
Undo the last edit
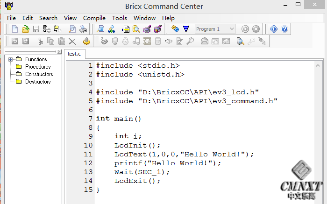pyautogui.click(x=15, y=41)
